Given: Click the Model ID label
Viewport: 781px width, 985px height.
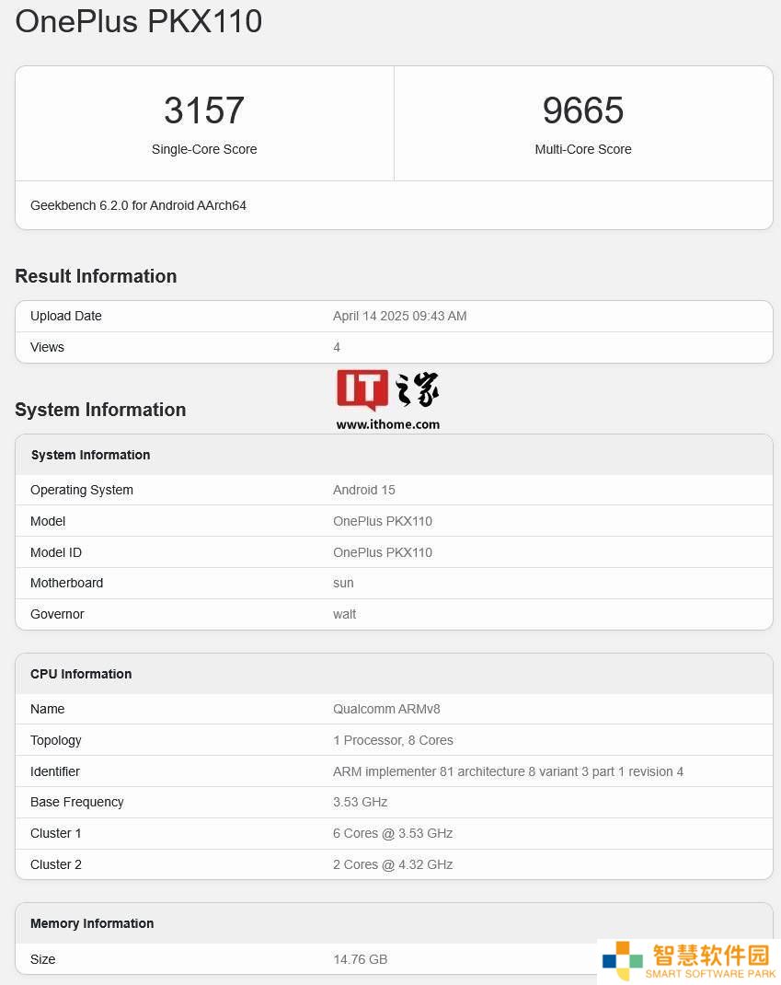Looking at the screenshot, I should 56,553.
